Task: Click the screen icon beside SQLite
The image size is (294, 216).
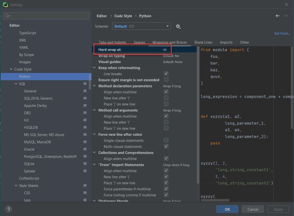Action: 85,163
